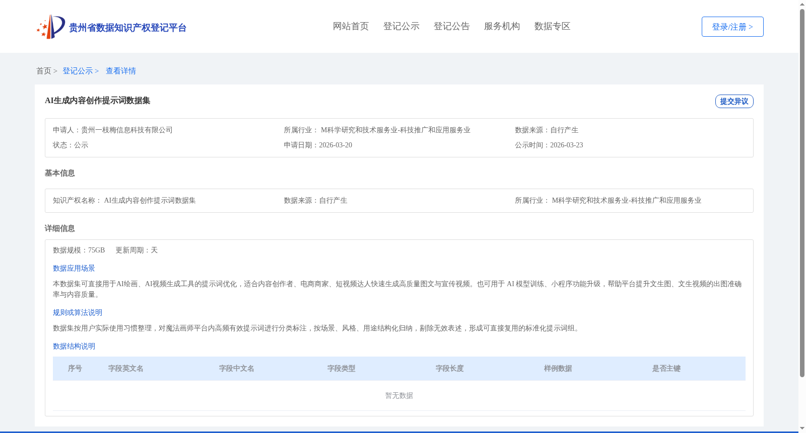Click the 知识产权名称 field in basic info

point(124,200)
